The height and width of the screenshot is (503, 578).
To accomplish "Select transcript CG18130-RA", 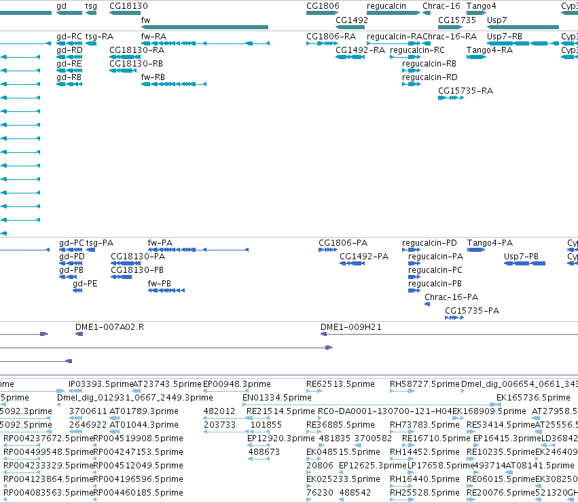I will click(125, 57).
